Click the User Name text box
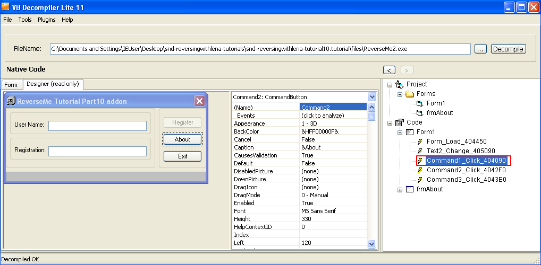The width and height of the screenshot is (541, 265). 98,126
